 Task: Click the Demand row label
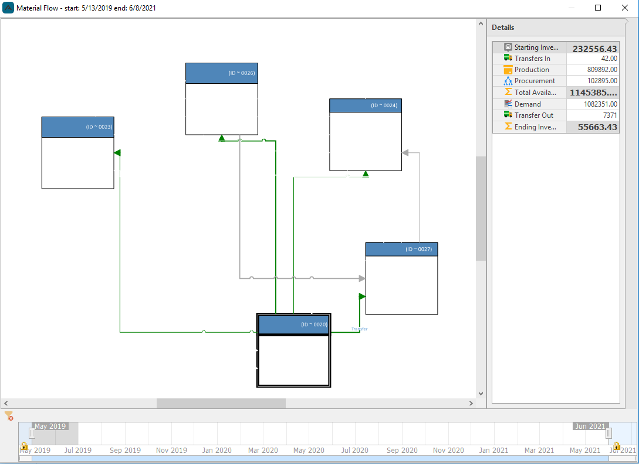click(528, 104)
